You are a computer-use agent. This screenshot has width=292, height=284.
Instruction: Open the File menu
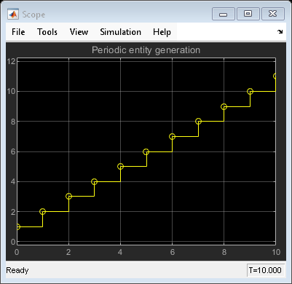[18, 32]
